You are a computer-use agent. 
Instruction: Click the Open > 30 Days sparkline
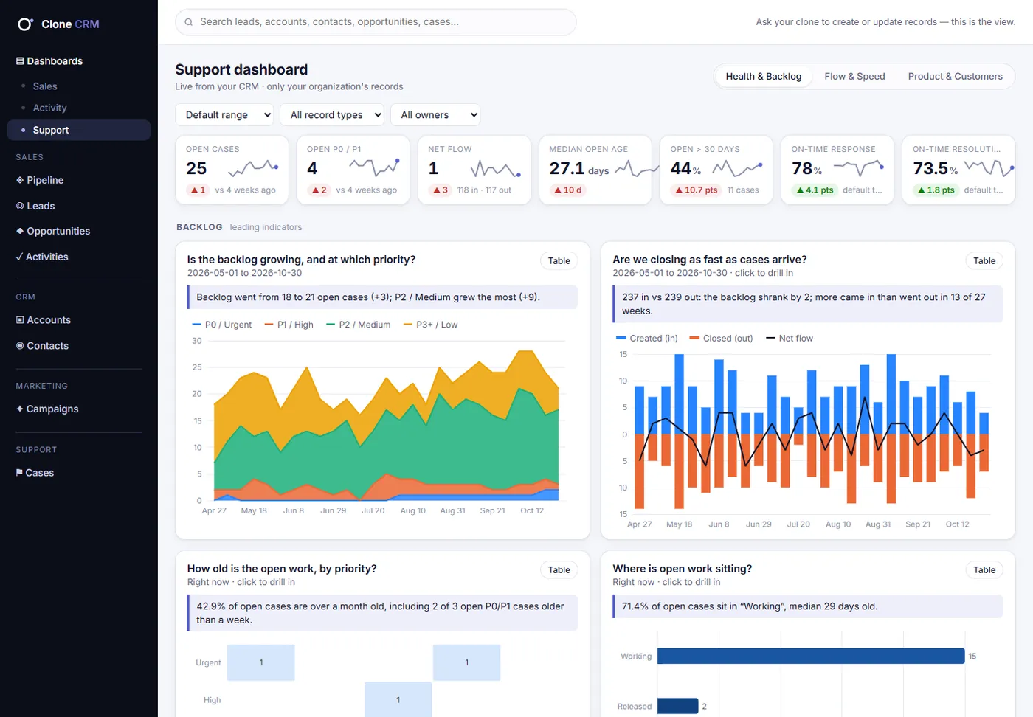click(737, 169)
